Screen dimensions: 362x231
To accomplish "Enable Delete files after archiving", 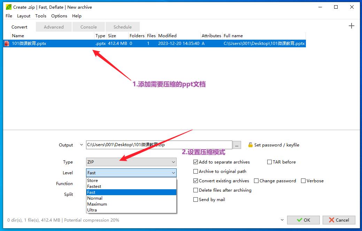I will pos(196,190).
